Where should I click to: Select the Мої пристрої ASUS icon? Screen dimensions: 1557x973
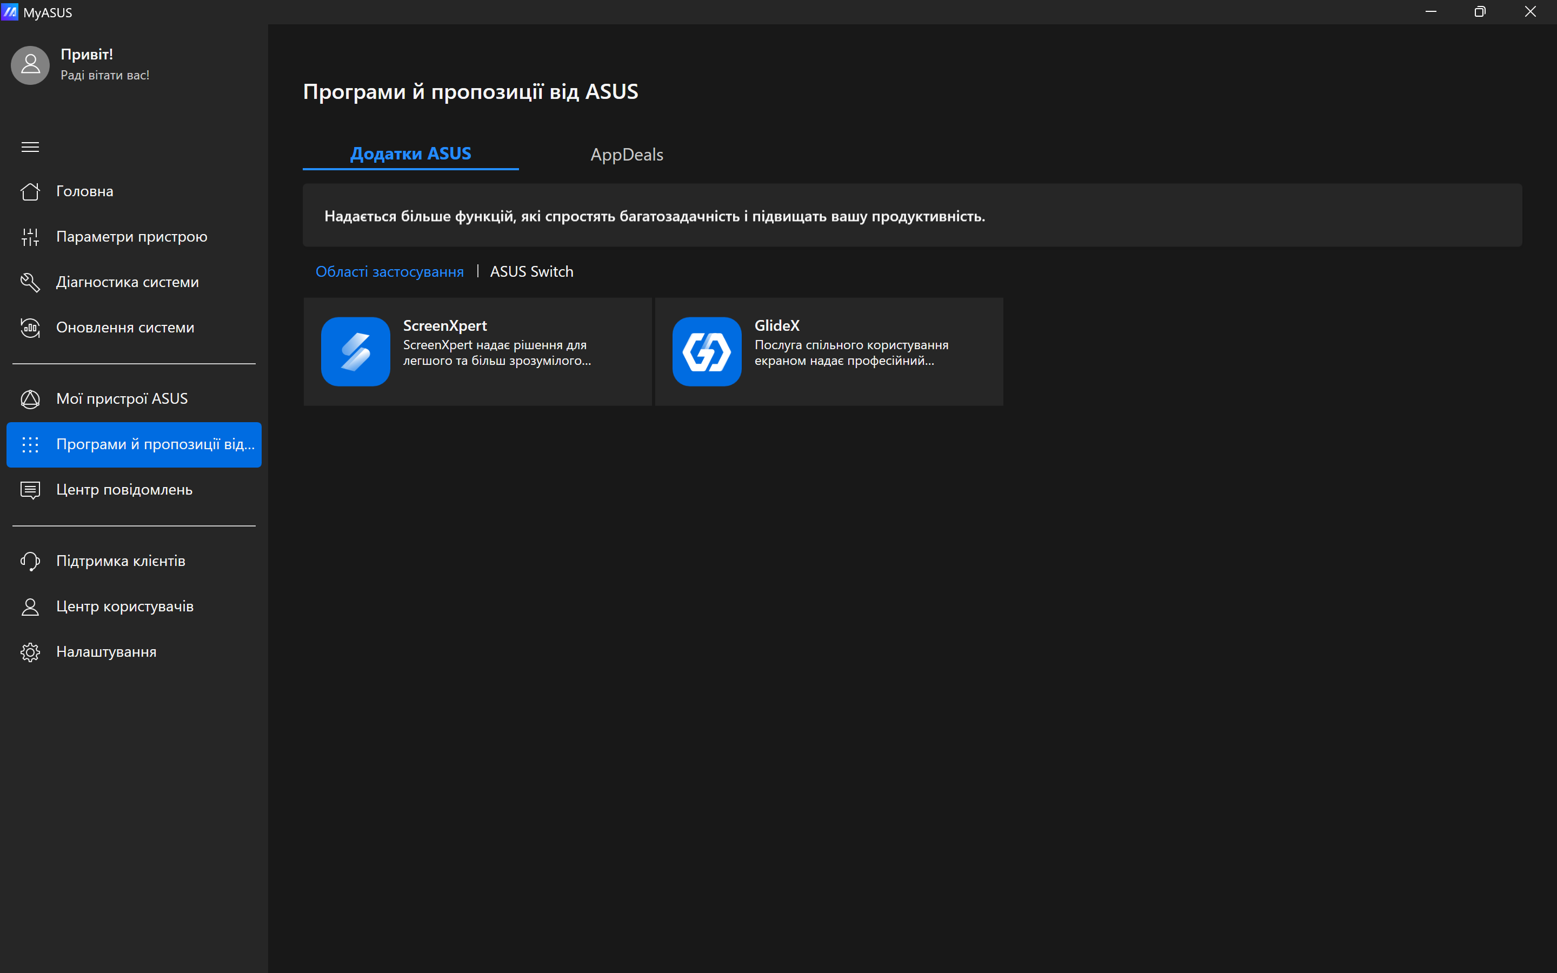pos(30,399)
